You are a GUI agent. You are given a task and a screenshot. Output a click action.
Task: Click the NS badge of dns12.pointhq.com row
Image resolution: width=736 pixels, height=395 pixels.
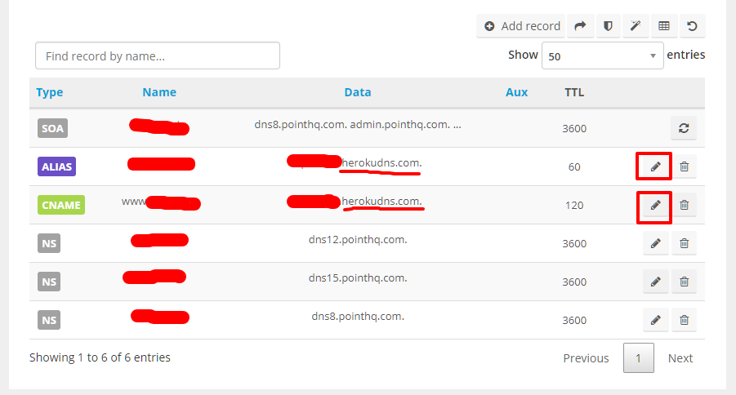(49, 243)
